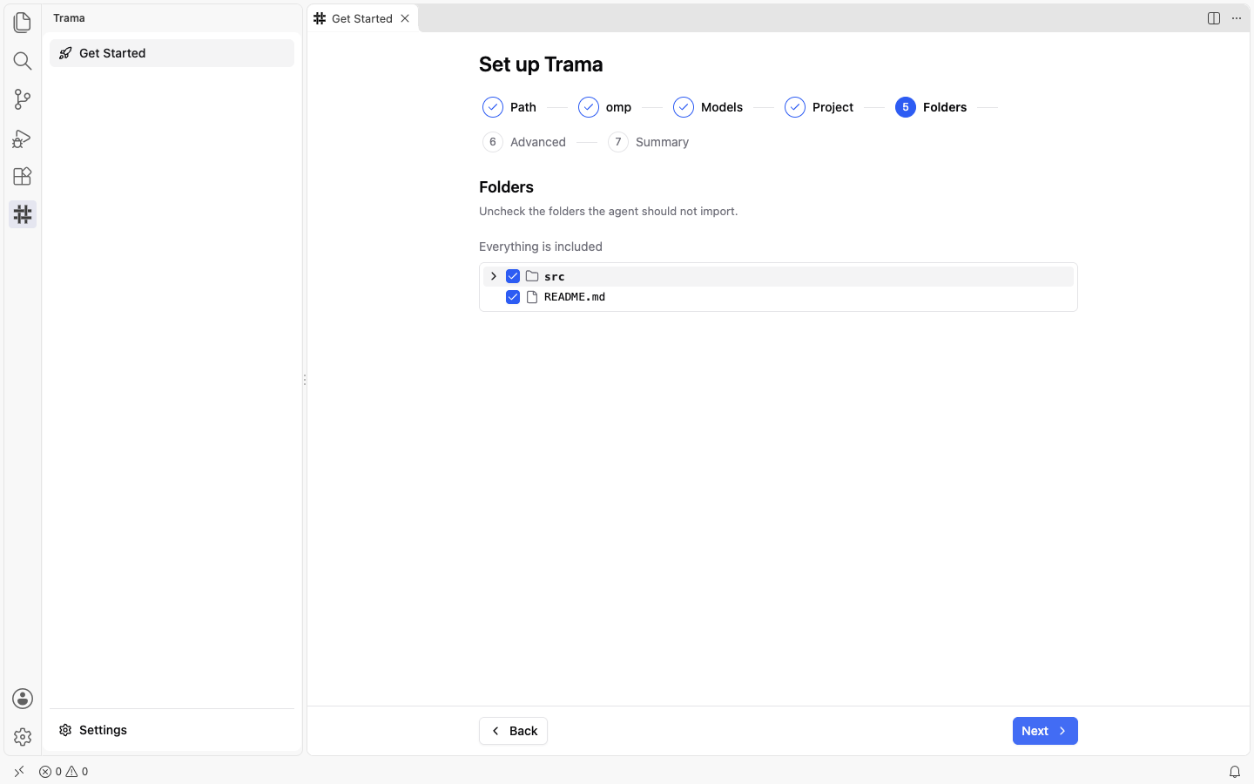Uncheck the src folder checkbox
The height and width of the screenshot is (784, 1254).
click(x=513, y=276)
